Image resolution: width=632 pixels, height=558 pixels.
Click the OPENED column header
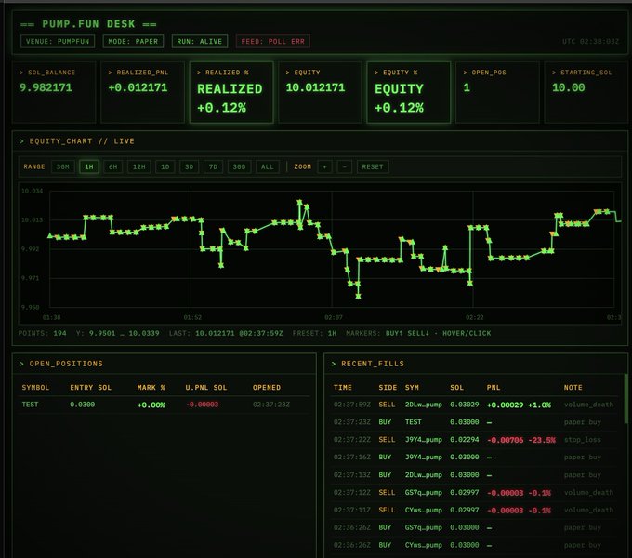click(x=267, y=388)
